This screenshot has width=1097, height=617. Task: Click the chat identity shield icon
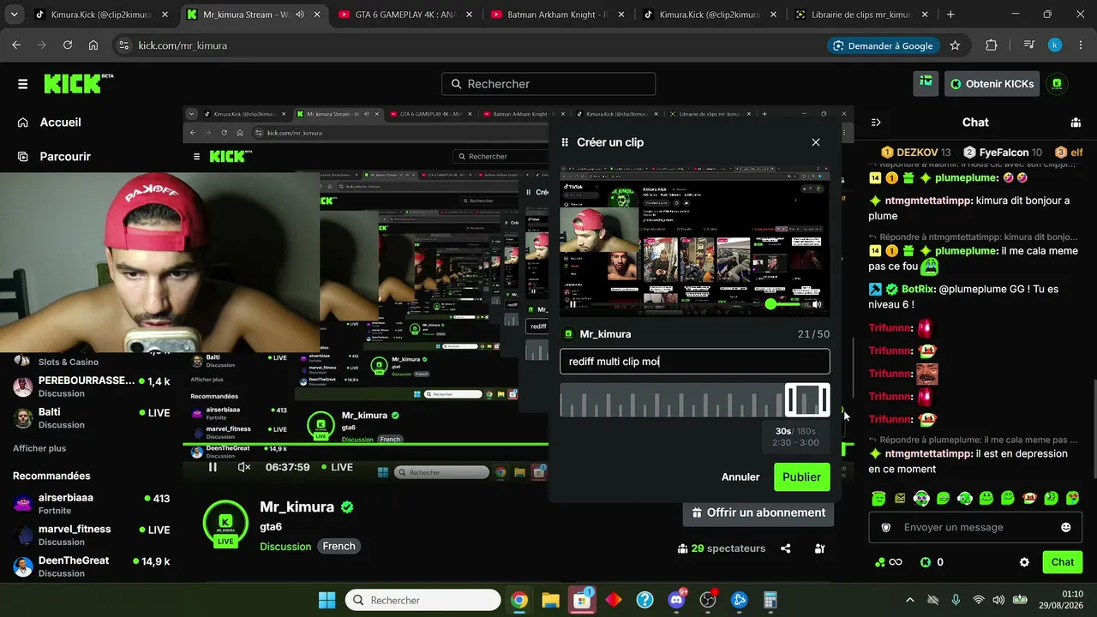[886, 528]
